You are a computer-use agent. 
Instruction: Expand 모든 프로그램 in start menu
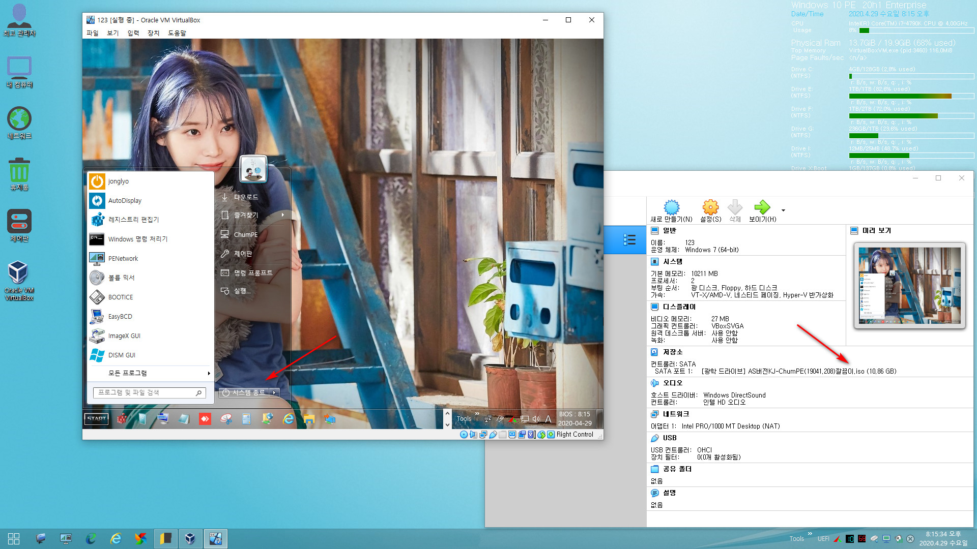click(x=150, y=373)
